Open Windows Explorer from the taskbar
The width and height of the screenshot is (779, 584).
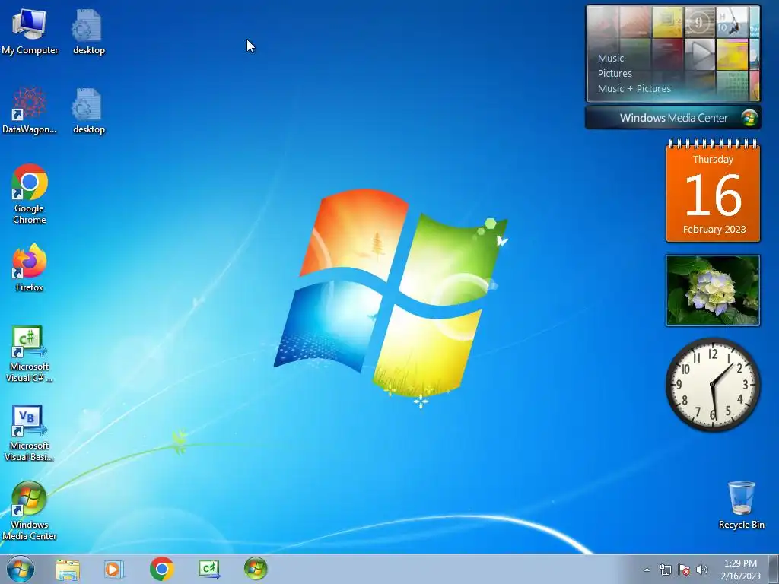tap(68, 569)
